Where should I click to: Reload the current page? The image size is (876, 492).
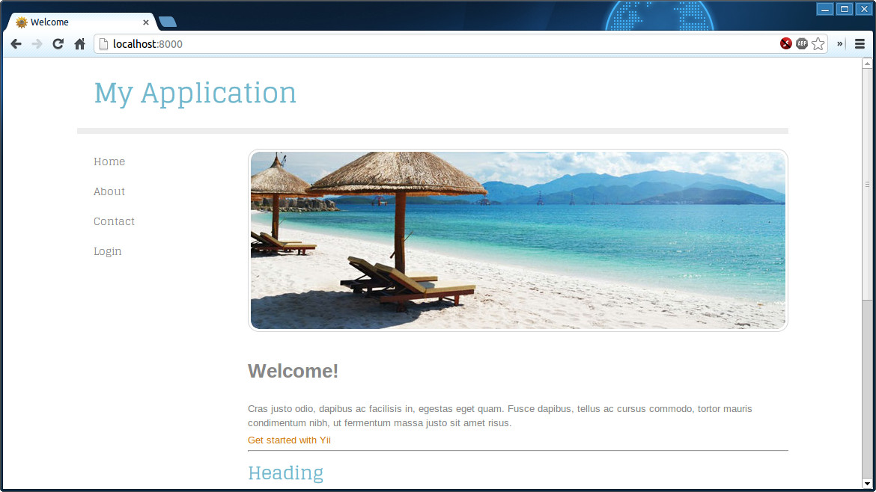[58, 44]
